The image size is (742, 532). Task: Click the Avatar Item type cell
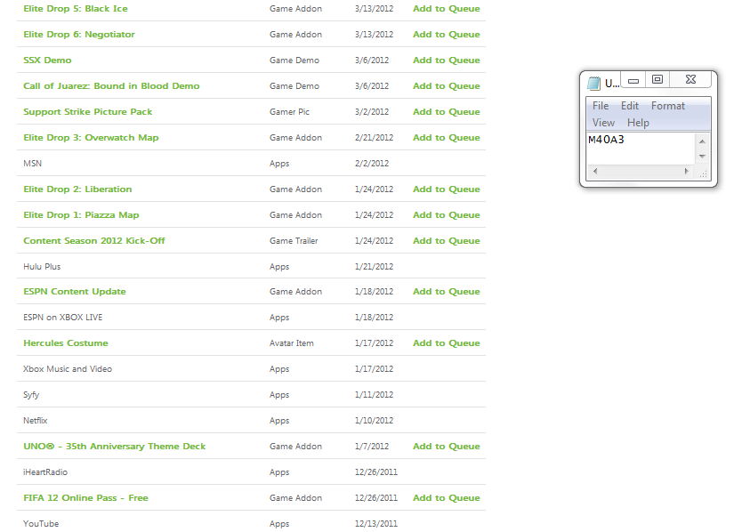(x=291, y=343)
